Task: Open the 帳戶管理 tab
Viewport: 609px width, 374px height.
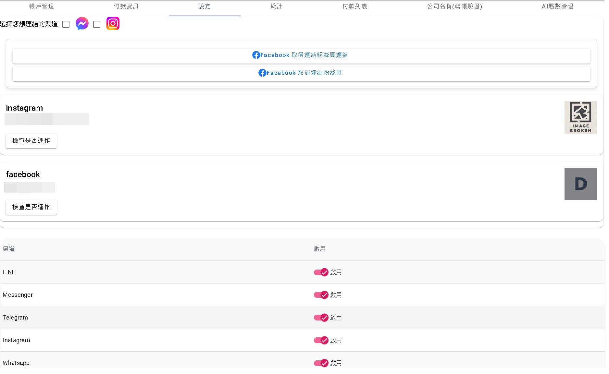Action: click(42, 6)
